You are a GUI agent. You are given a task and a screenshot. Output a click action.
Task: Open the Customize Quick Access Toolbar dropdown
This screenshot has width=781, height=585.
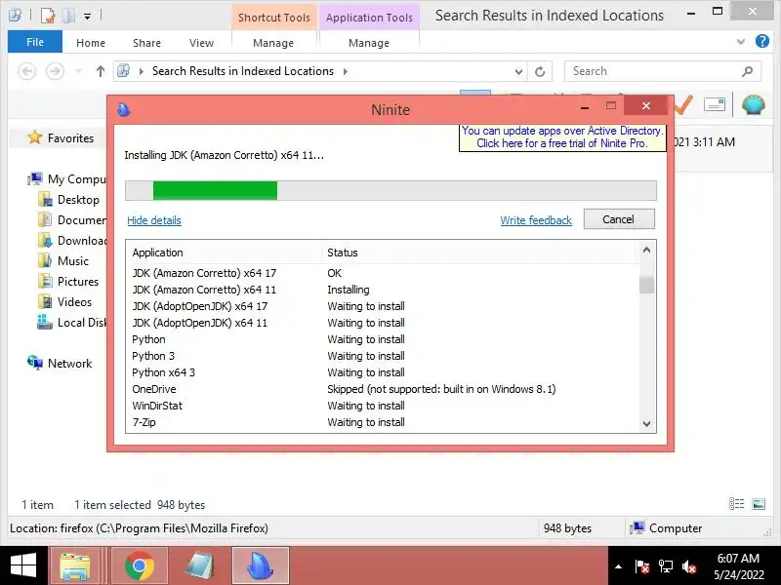[x=87, y=17]
